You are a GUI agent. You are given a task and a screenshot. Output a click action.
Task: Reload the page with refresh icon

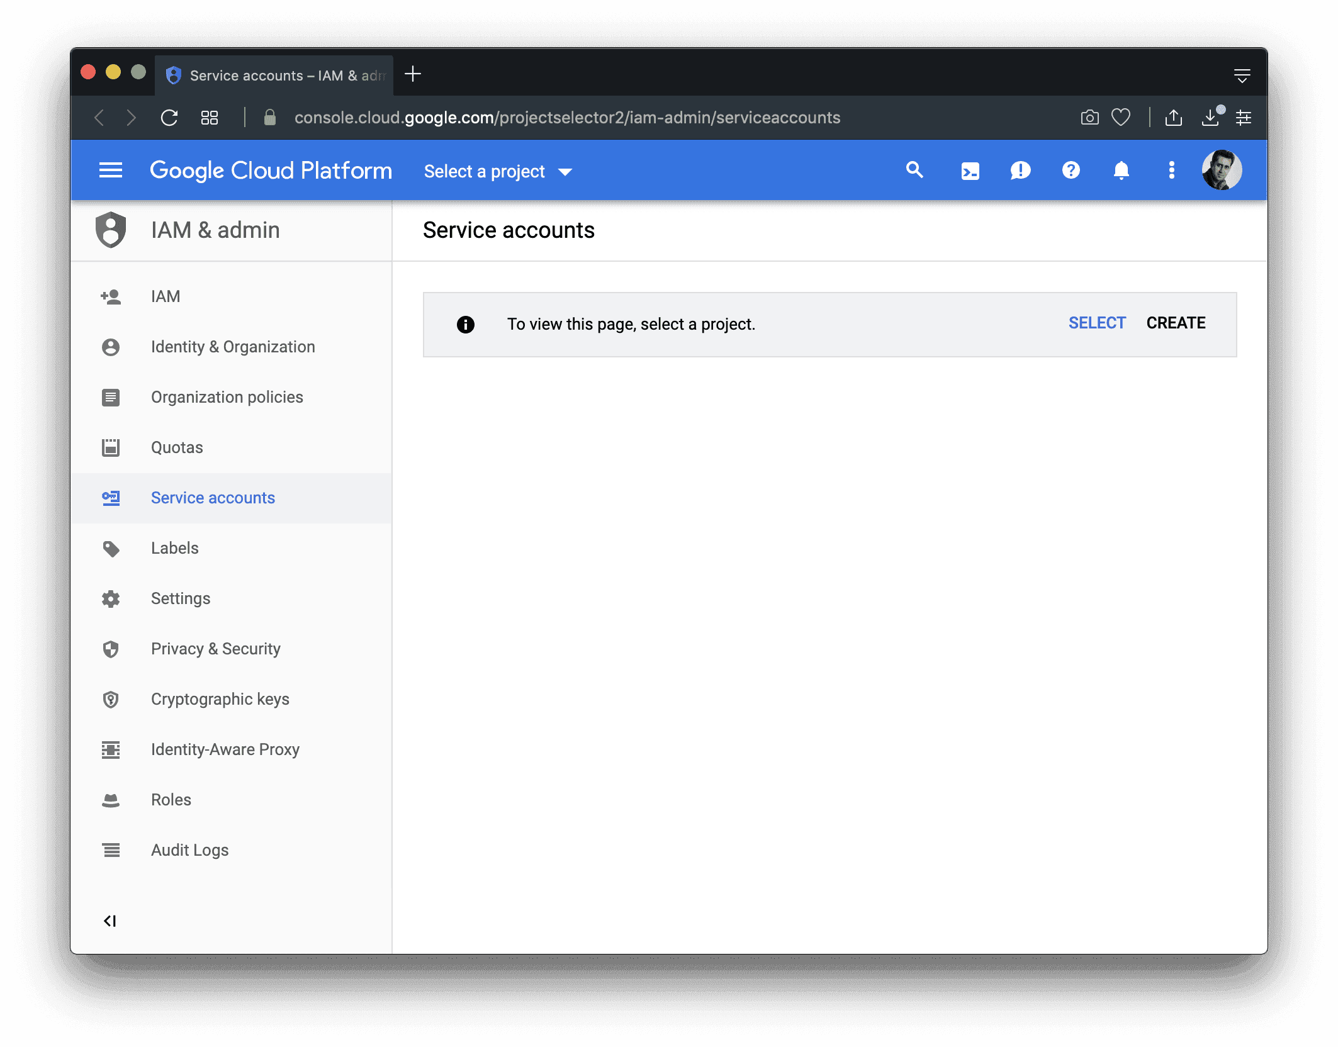169,118
